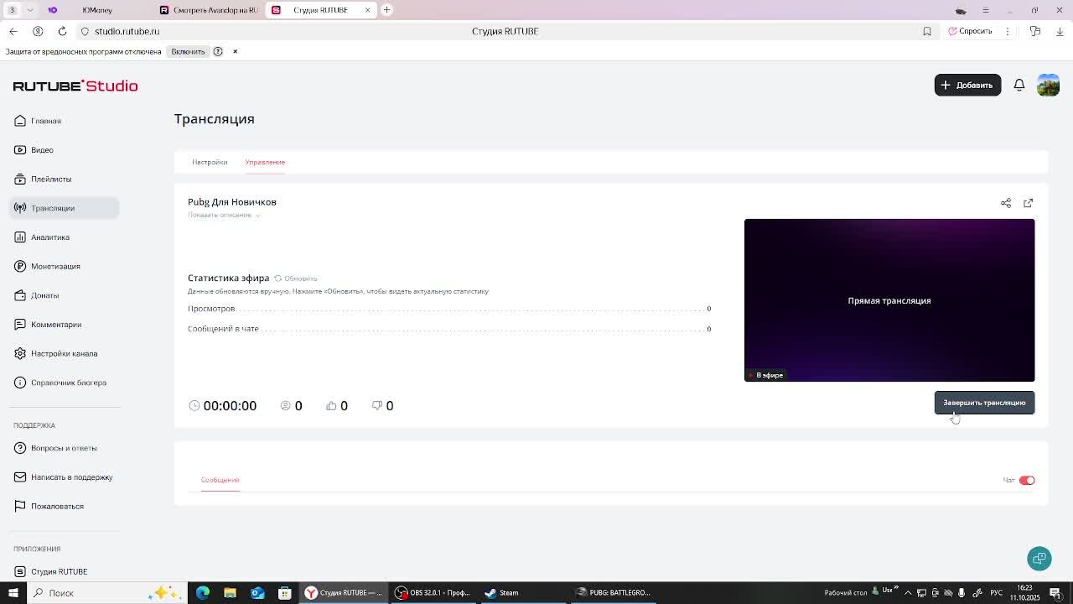Click Написать в поддержку

point(64,477)
